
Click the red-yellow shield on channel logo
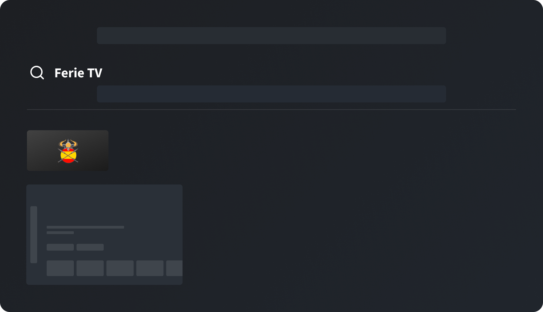click(68, 156)
